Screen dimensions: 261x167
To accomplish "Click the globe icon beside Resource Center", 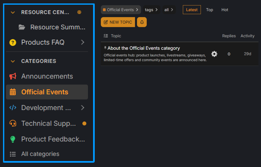I will click(79, 12).
